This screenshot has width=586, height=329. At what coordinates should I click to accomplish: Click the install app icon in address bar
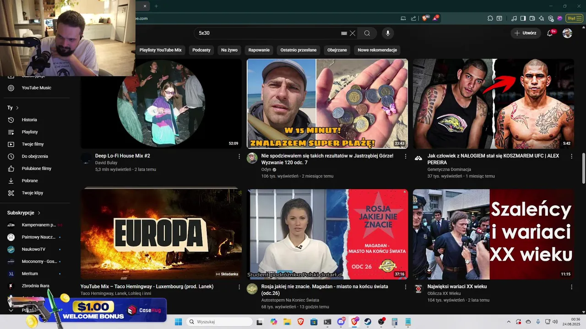coord(403,18)
